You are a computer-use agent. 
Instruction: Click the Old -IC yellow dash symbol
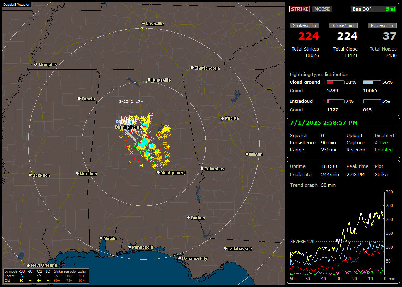30,281
